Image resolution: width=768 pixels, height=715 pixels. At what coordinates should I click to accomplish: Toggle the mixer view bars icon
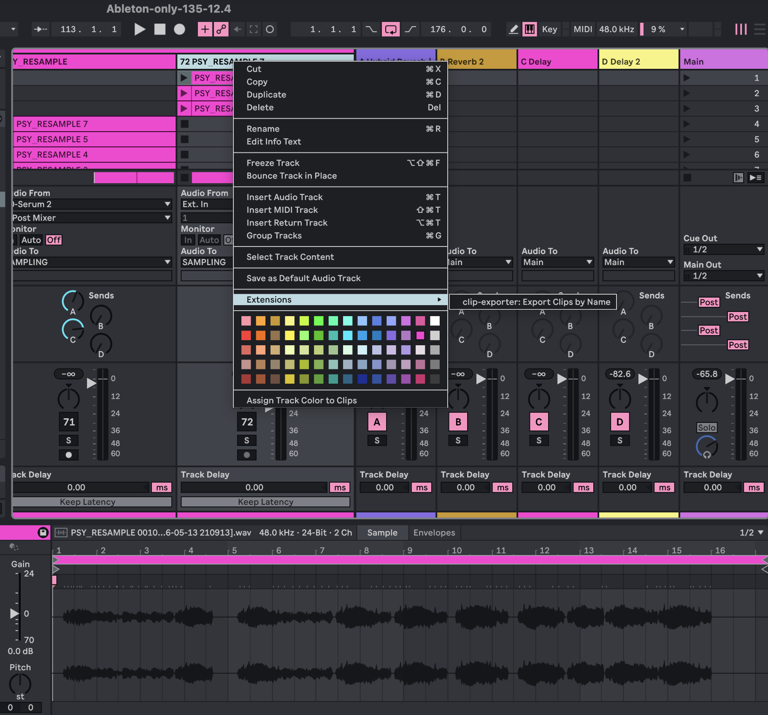tap(741, 29)
